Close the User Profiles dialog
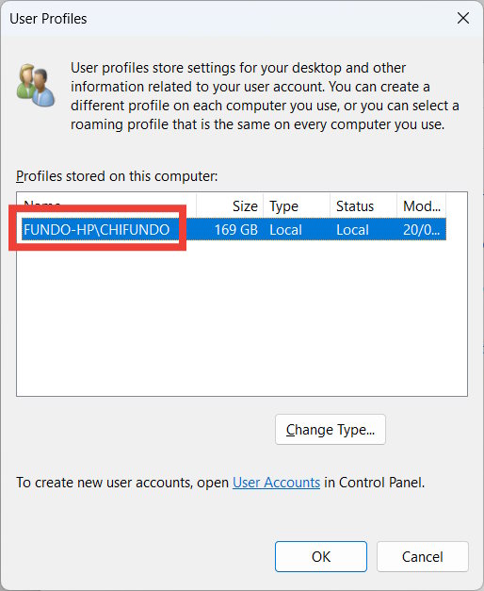The height and width of the screenshot is (591, 484). (x=463, y=18)
